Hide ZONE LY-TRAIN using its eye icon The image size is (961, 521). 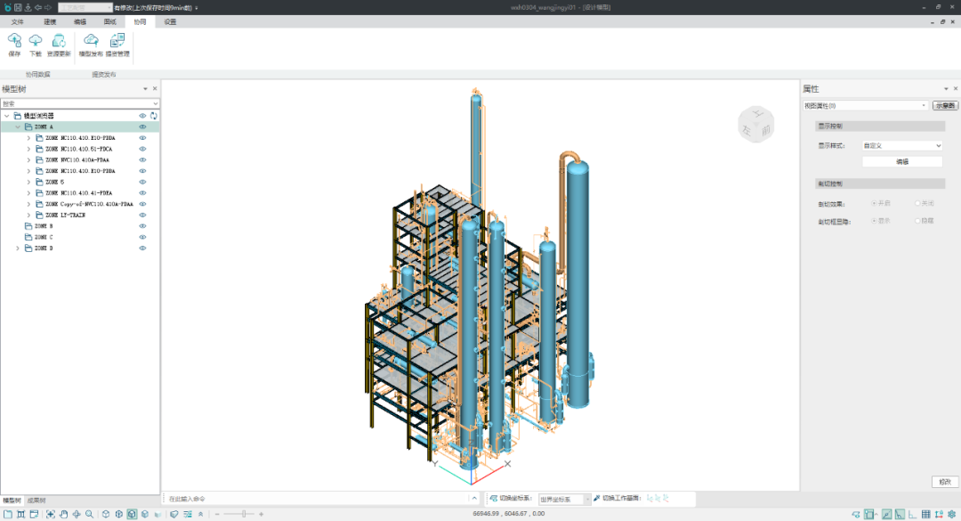(142, 216)
